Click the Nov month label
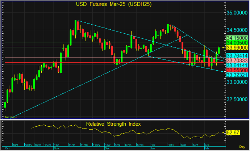This screenshot has height=151, width=250. (x=56, y=148)
